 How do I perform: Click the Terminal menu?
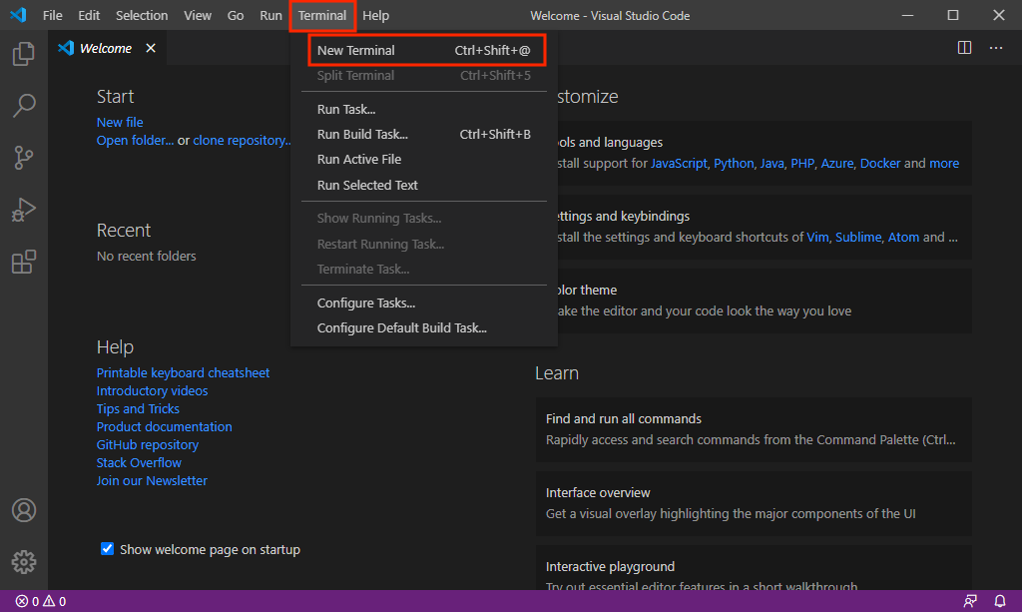click(322, 15)
